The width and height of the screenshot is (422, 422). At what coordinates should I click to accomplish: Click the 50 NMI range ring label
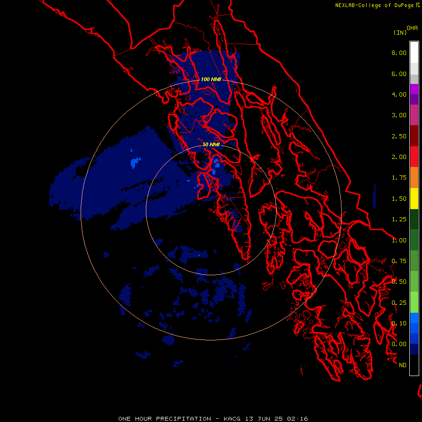(211, 144)
